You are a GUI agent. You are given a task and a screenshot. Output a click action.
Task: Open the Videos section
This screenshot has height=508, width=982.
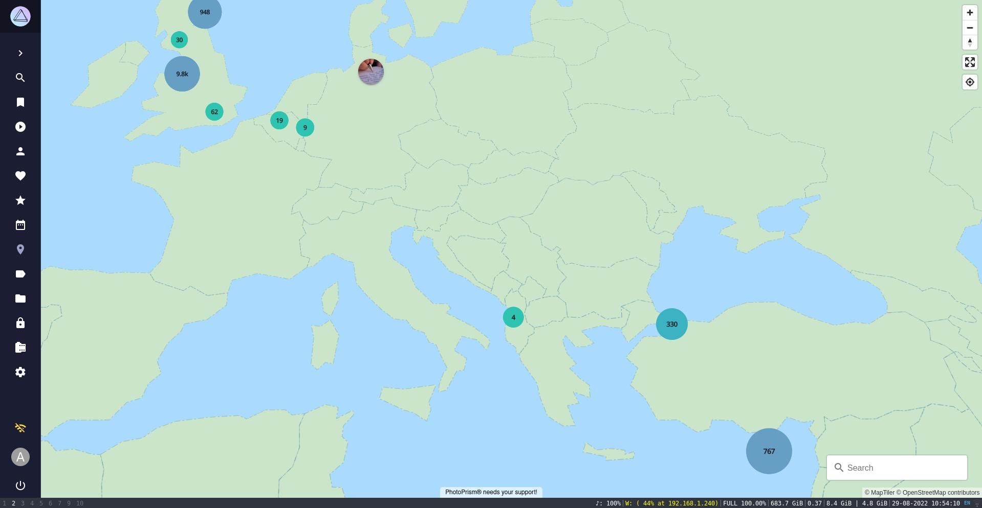click(20, 127)
